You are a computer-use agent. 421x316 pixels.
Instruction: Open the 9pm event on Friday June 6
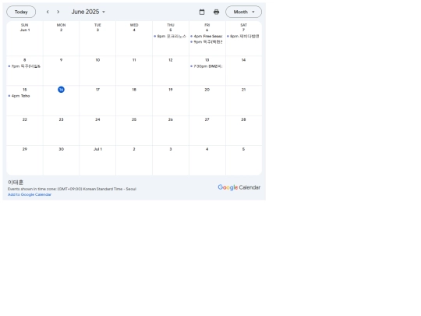click(x=207, y=42)
